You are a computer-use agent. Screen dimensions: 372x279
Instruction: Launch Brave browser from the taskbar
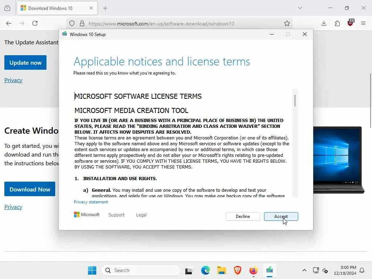238,270
